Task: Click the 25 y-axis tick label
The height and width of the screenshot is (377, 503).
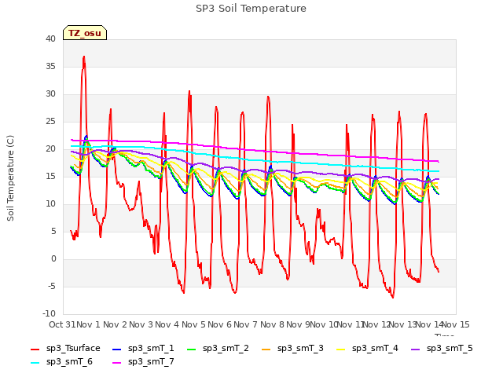Action: (x=50, y=122)
